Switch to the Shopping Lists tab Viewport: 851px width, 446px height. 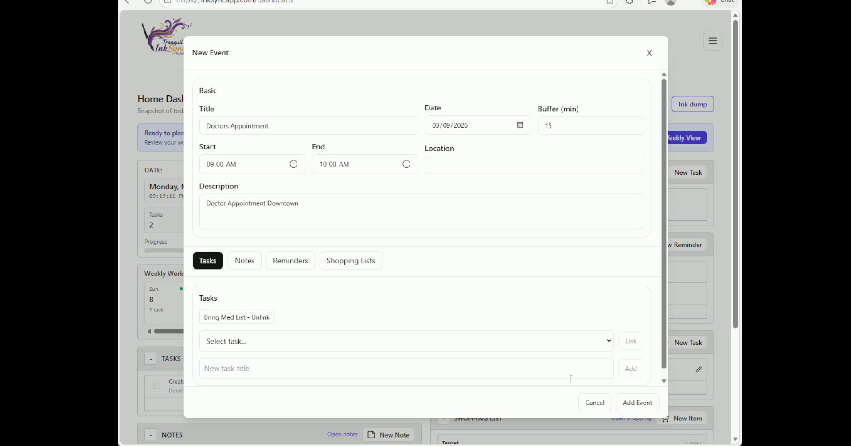tap(350, 261)
